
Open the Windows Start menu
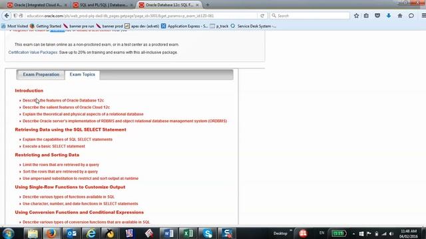(8, 233)
